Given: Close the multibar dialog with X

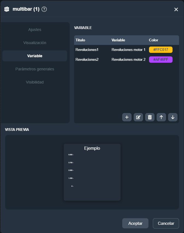Looking at the screenshot, I should tap(176, 10).
